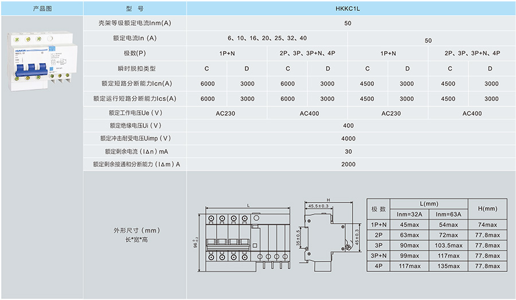Click the 63max dimension value
The image size is (516, 300).
point(409,235)
